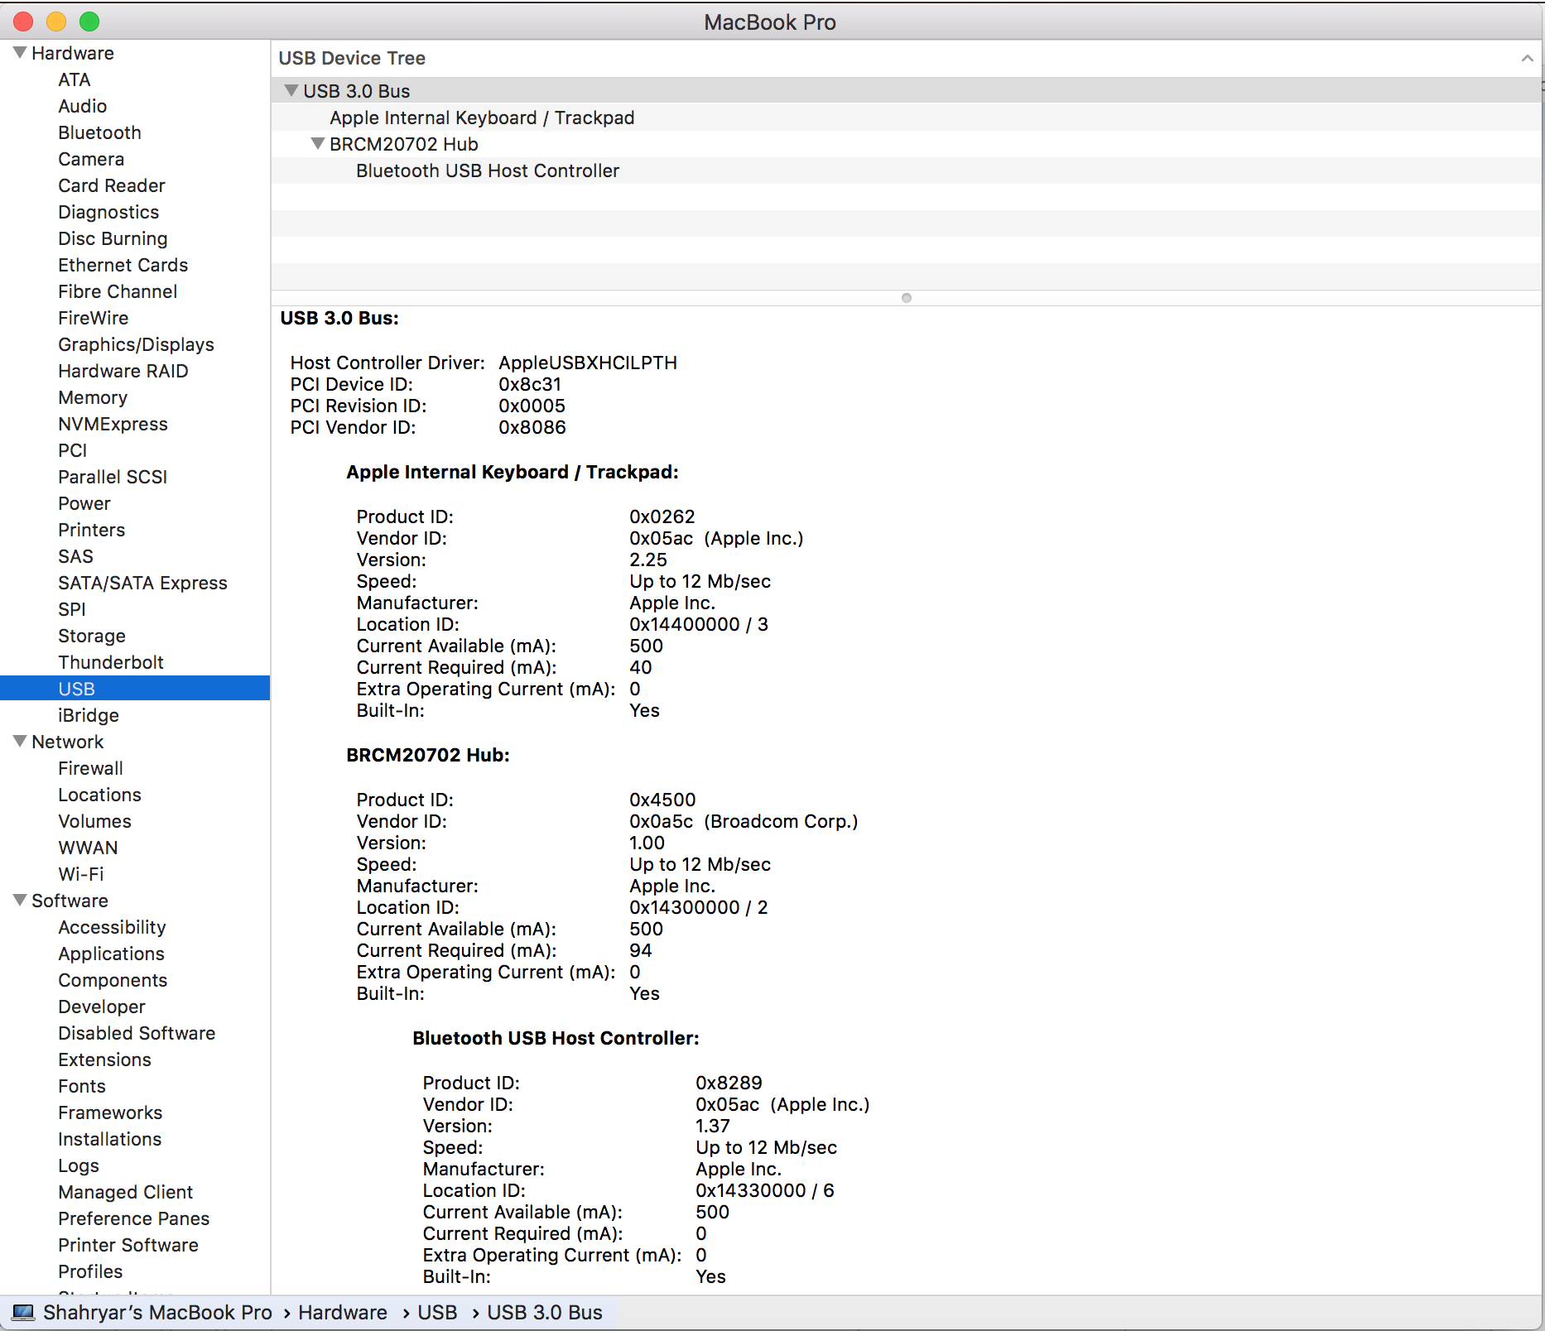
Task: Select Fonts under Software
Action: [x=82, y=1086]
